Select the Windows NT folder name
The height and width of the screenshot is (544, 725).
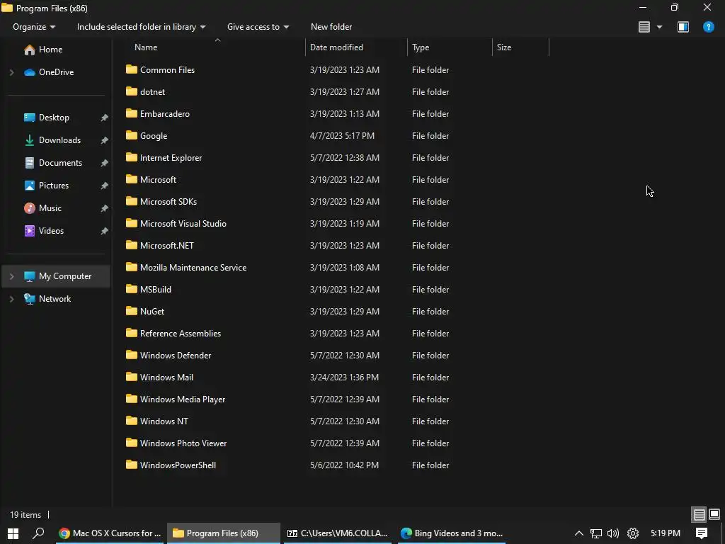164,421
